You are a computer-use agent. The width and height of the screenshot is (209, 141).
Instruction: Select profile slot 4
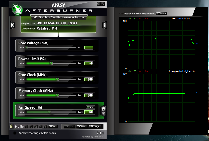coord(41,127)
